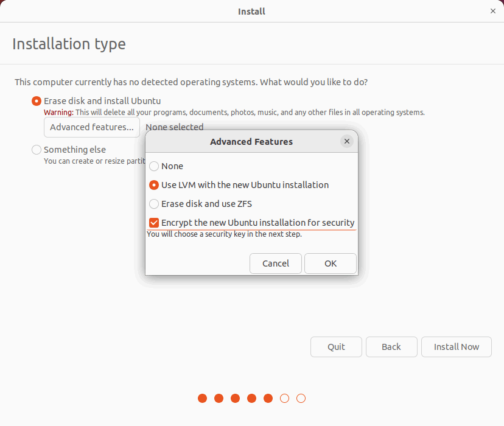Click the last progress indicator dot
This screenshot has height=426, width=504.
301,398
